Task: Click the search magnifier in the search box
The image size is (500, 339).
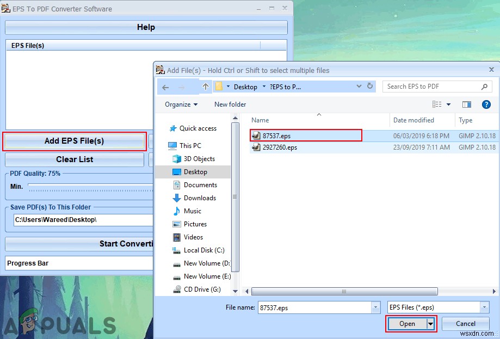Action: point(484,86)
